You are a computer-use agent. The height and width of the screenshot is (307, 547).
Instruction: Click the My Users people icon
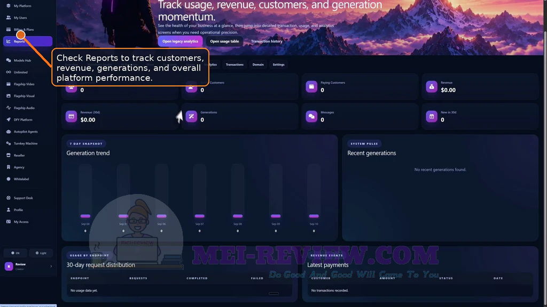click(x=9, y=18)
